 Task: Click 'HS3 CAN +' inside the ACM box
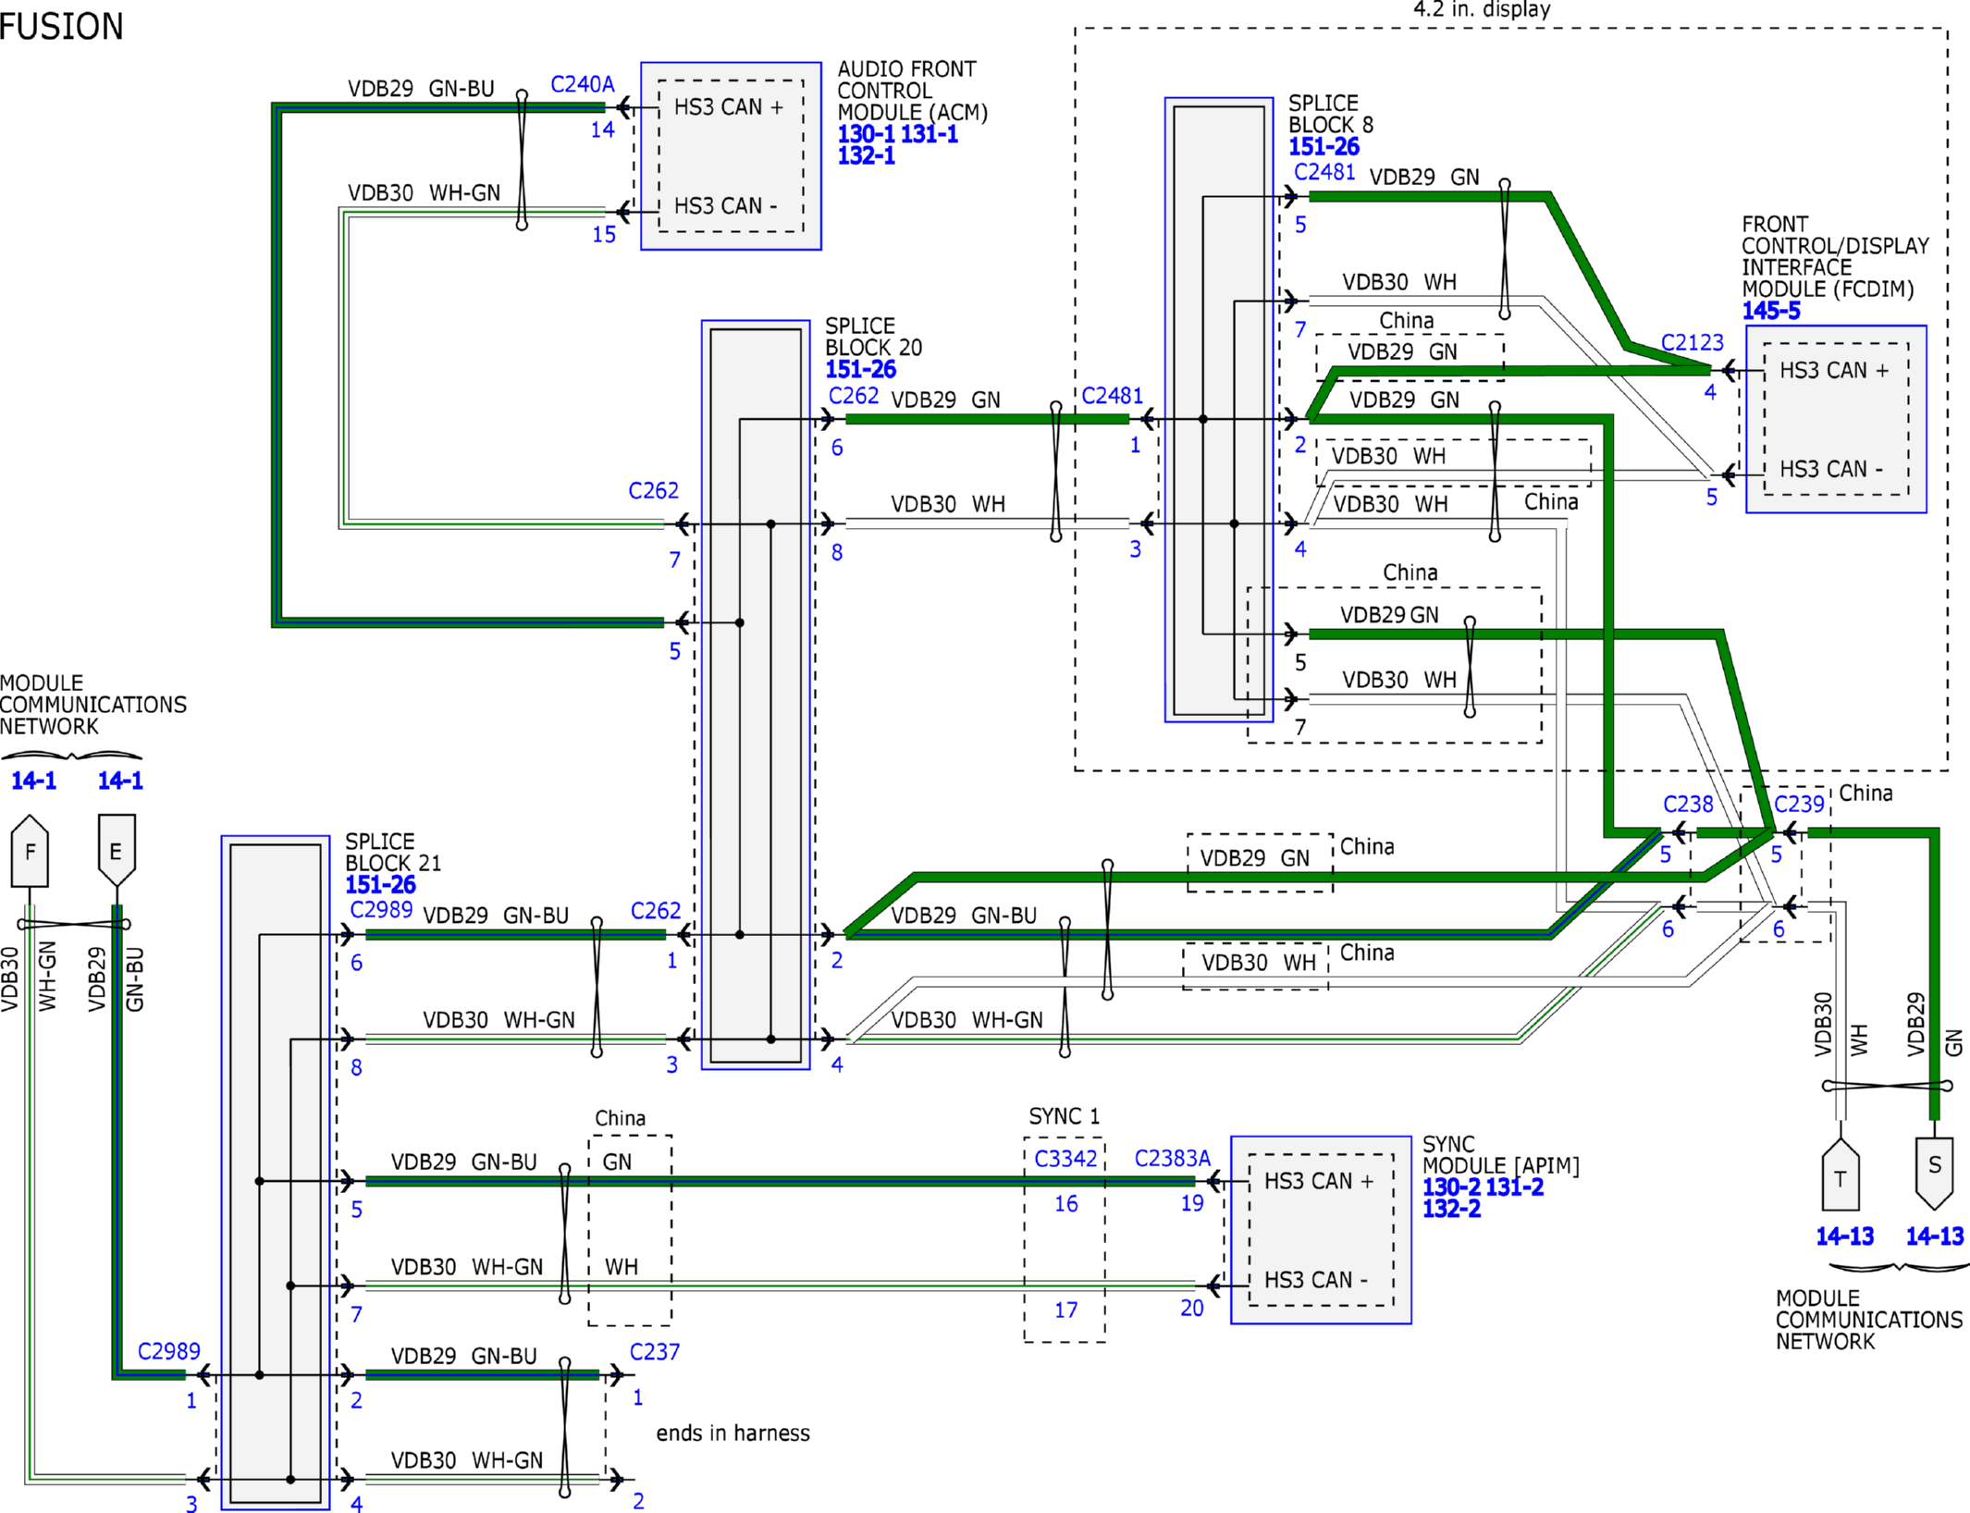pos(729,107)
